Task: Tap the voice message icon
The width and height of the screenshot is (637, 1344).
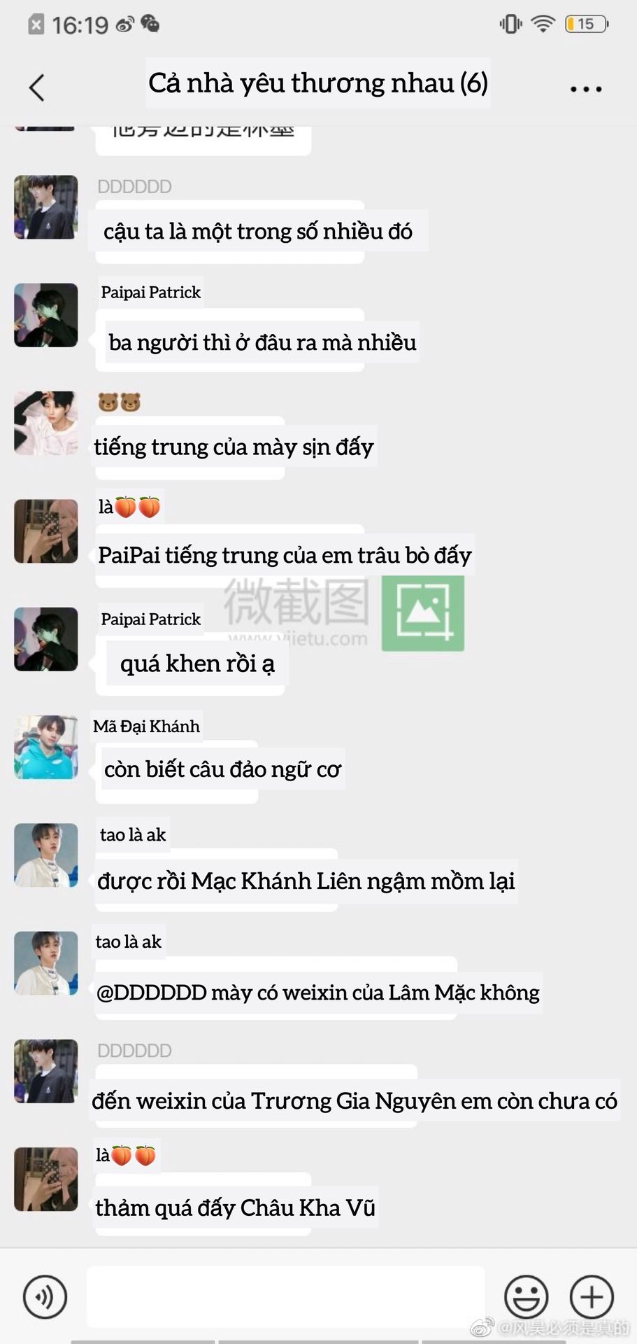Action: tap(45, 1296)
